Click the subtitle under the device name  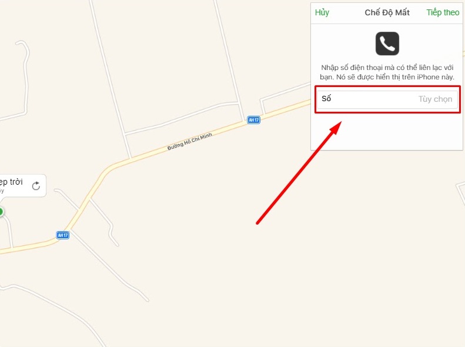(2, 191)
